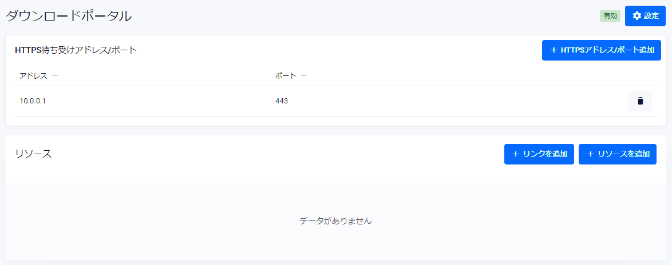Click the HTTPS待ち受けアドレス/ポート heading
This screenshot has height=265, width=672.
coord(76,50)
